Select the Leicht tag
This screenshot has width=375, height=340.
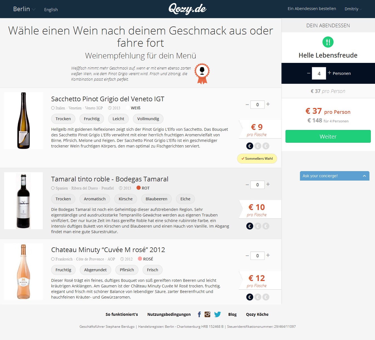[118, 119]
